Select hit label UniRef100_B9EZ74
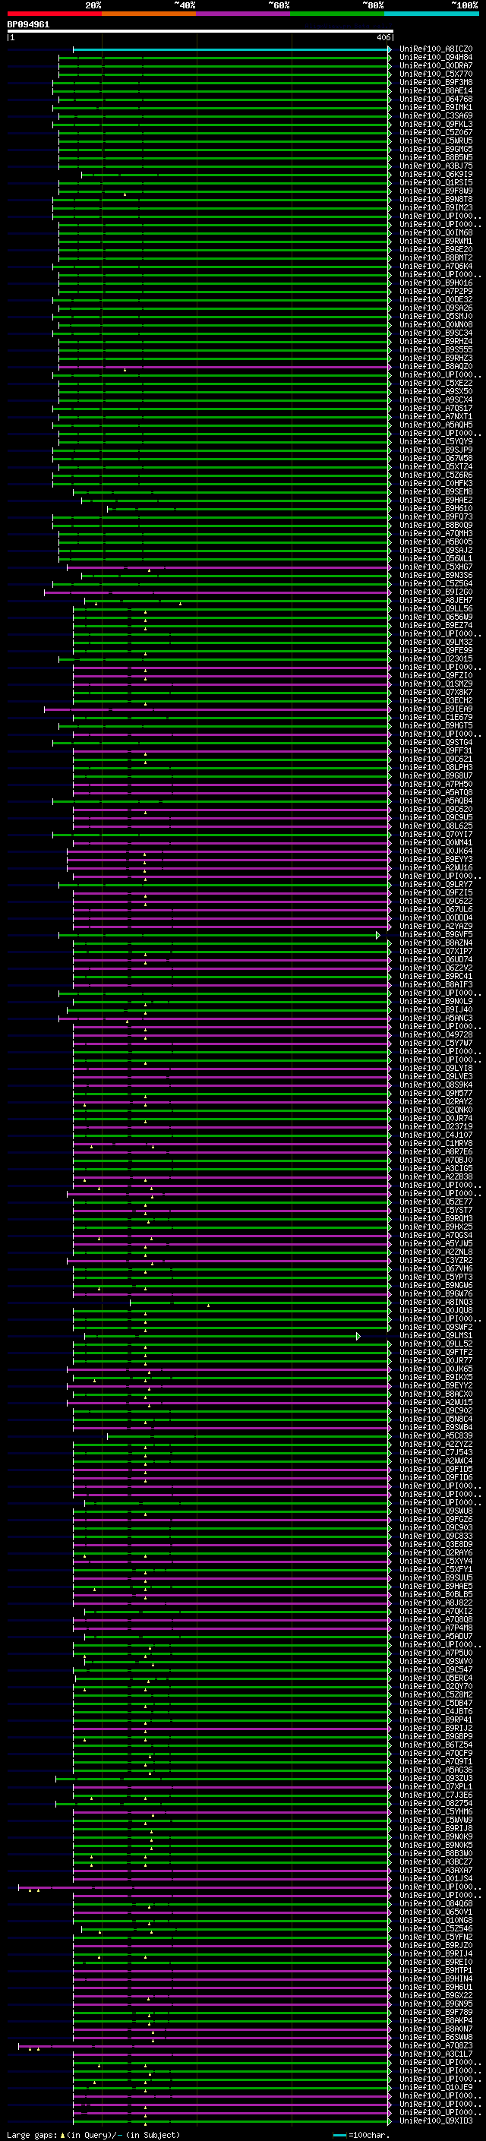 [x=436, y=625]
